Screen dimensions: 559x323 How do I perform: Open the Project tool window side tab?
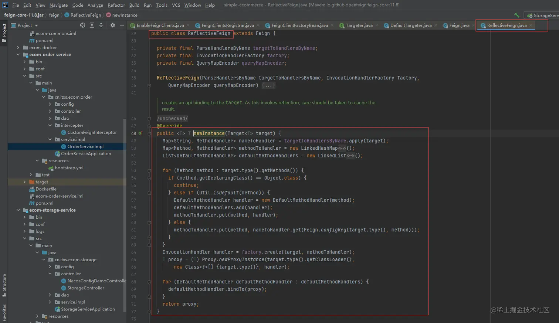(4, 33)
